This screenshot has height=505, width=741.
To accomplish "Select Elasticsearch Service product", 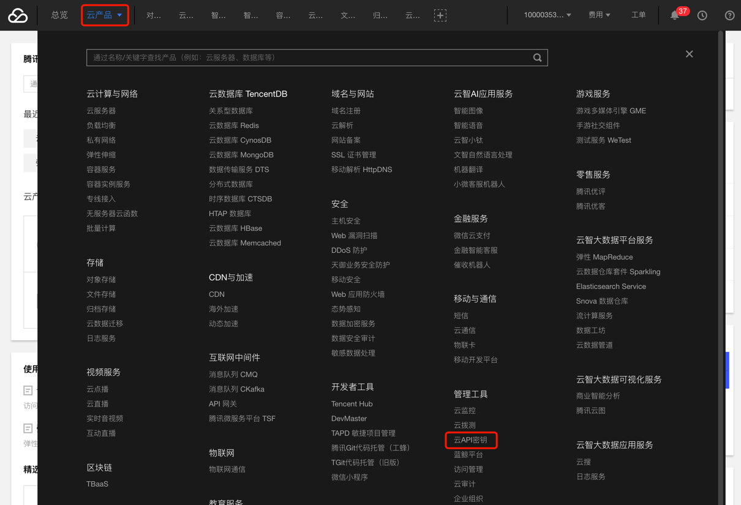I will tap(611, 286).
